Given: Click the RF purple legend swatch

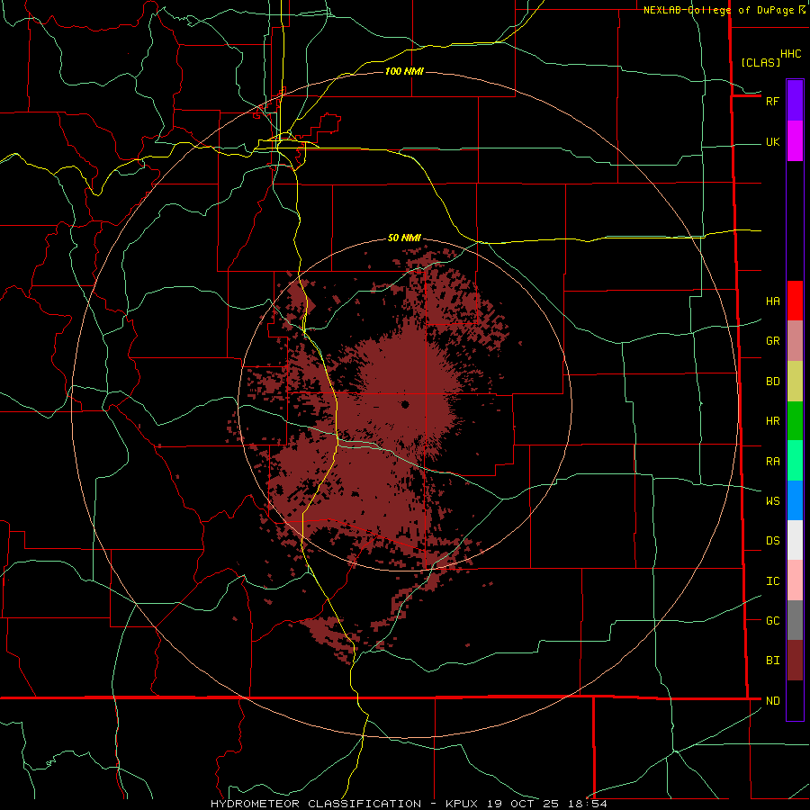Looking at the screenshot, I should pos(795,101).
